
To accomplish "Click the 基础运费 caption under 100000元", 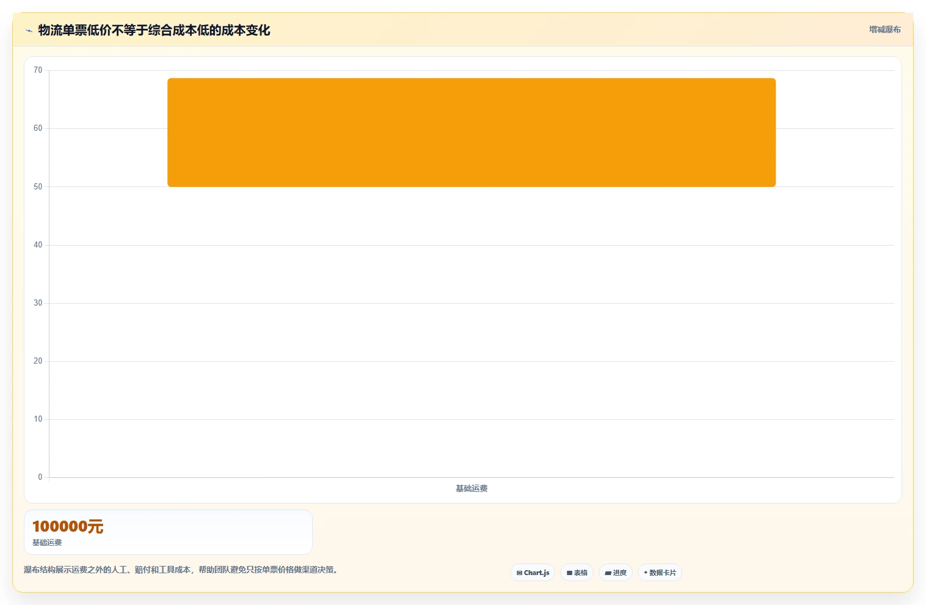I will coord(47,543).
